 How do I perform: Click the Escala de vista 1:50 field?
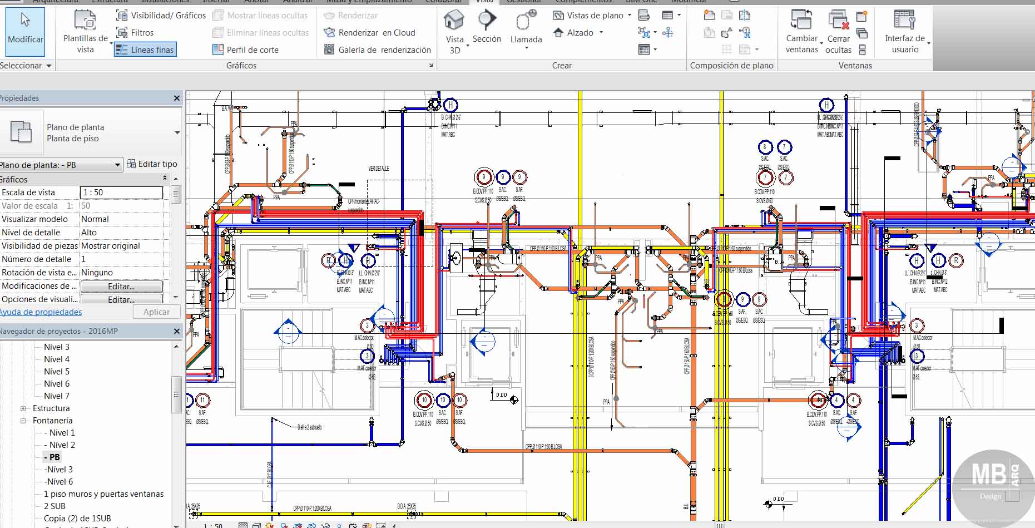(121, 193)
